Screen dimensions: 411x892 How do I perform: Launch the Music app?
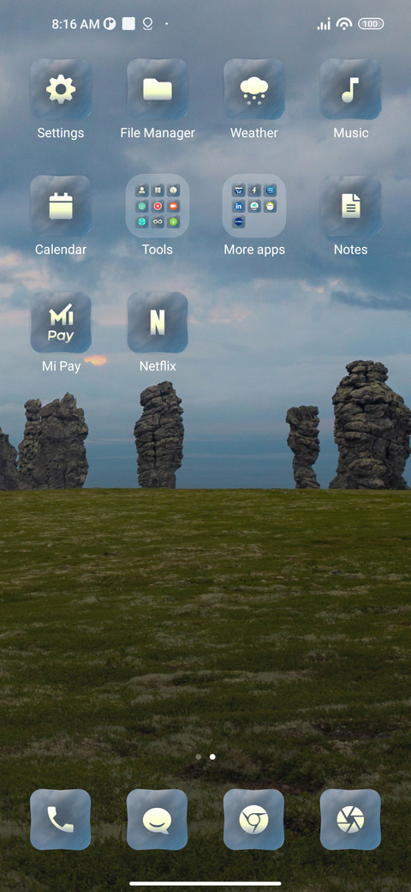(x=350, y=89)
